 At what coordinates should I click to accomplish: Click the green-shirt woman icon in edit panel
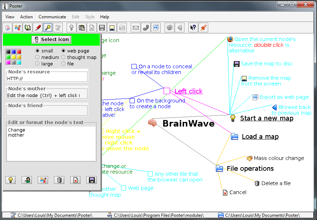pyautogui.click(x=27, y=180)
